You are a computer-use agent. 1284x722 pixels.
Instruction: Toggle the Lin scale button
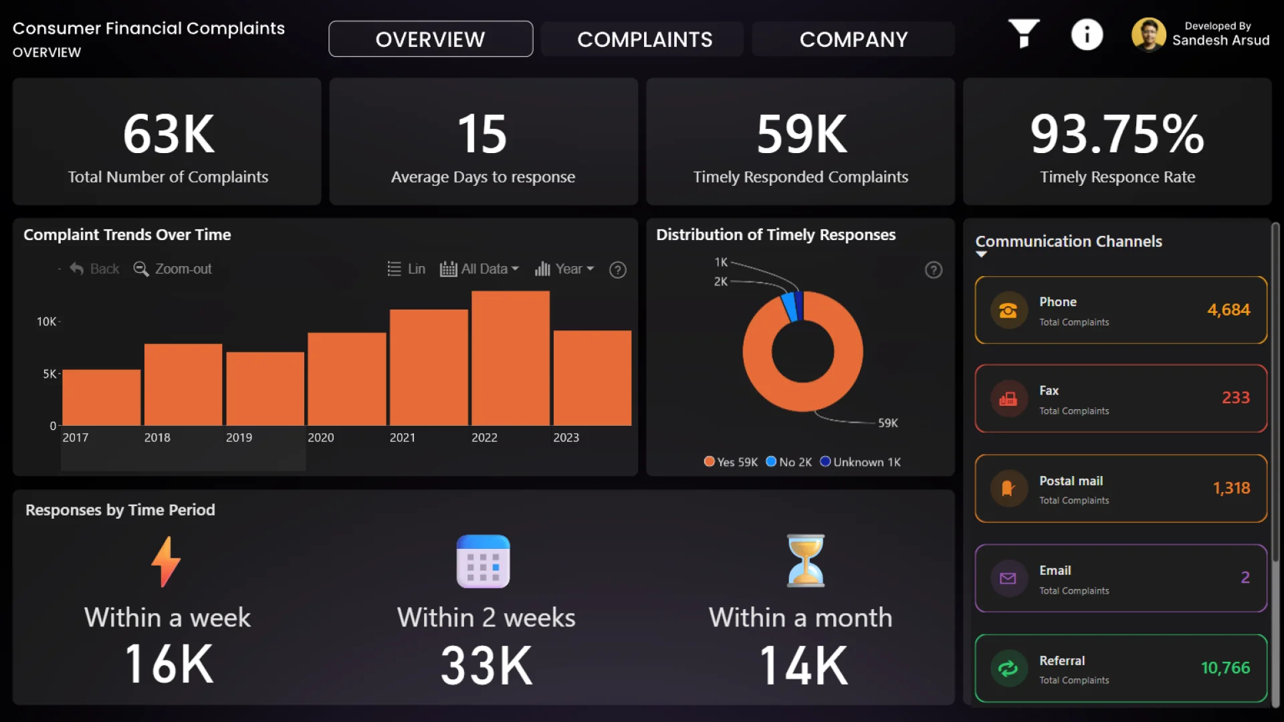coord(407,269)
